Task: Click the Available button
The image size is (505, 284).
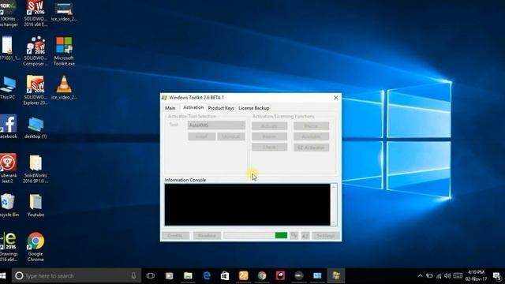Action: pyautogui.click(x=311, y=136)
